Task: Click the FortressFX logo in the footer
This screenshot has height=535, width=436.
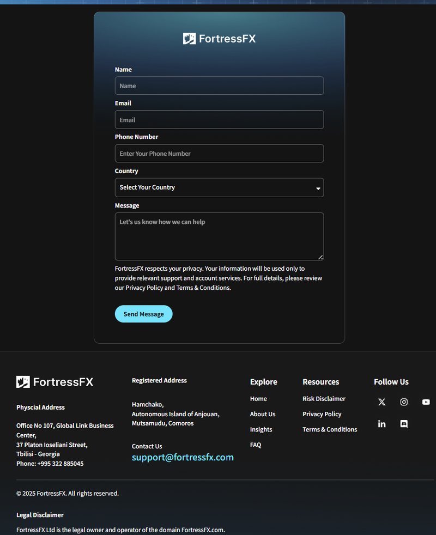Action: [x=55, y=382]
